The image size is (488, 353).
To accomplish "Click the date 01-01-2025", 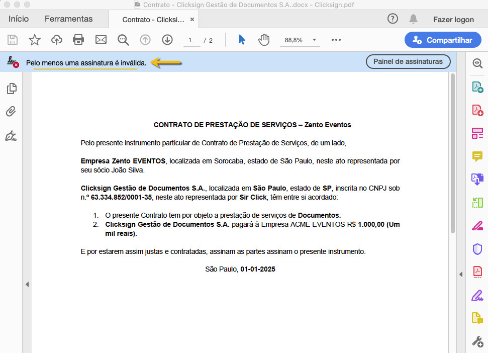I will [258, 269].
